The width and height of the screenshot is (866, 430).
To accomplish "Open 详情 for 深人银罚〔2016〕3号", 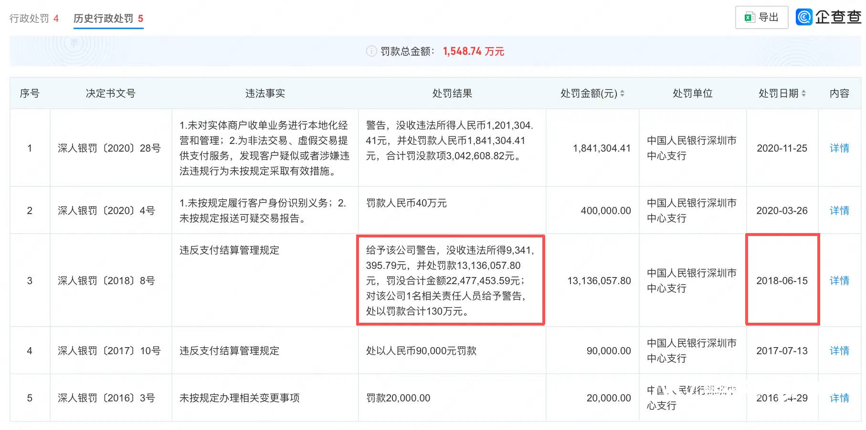I will 839,398.
